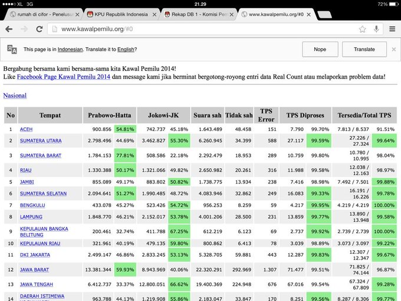Click the Tempat column header
The width and height of the screenshot is (401, 301).
pos(50,115)
